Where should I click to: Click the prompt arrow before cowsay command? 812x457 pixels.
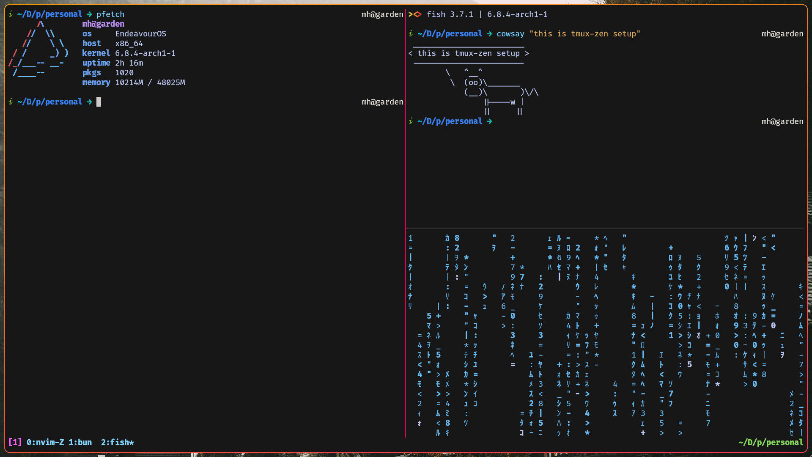[x=489, y=34]
